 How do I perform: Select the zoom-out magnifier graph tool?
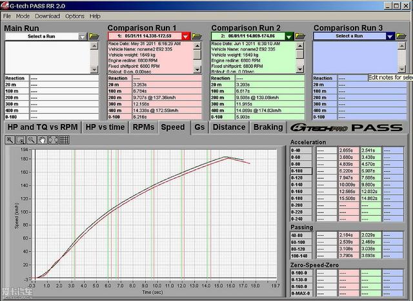(x=32, y=140)
